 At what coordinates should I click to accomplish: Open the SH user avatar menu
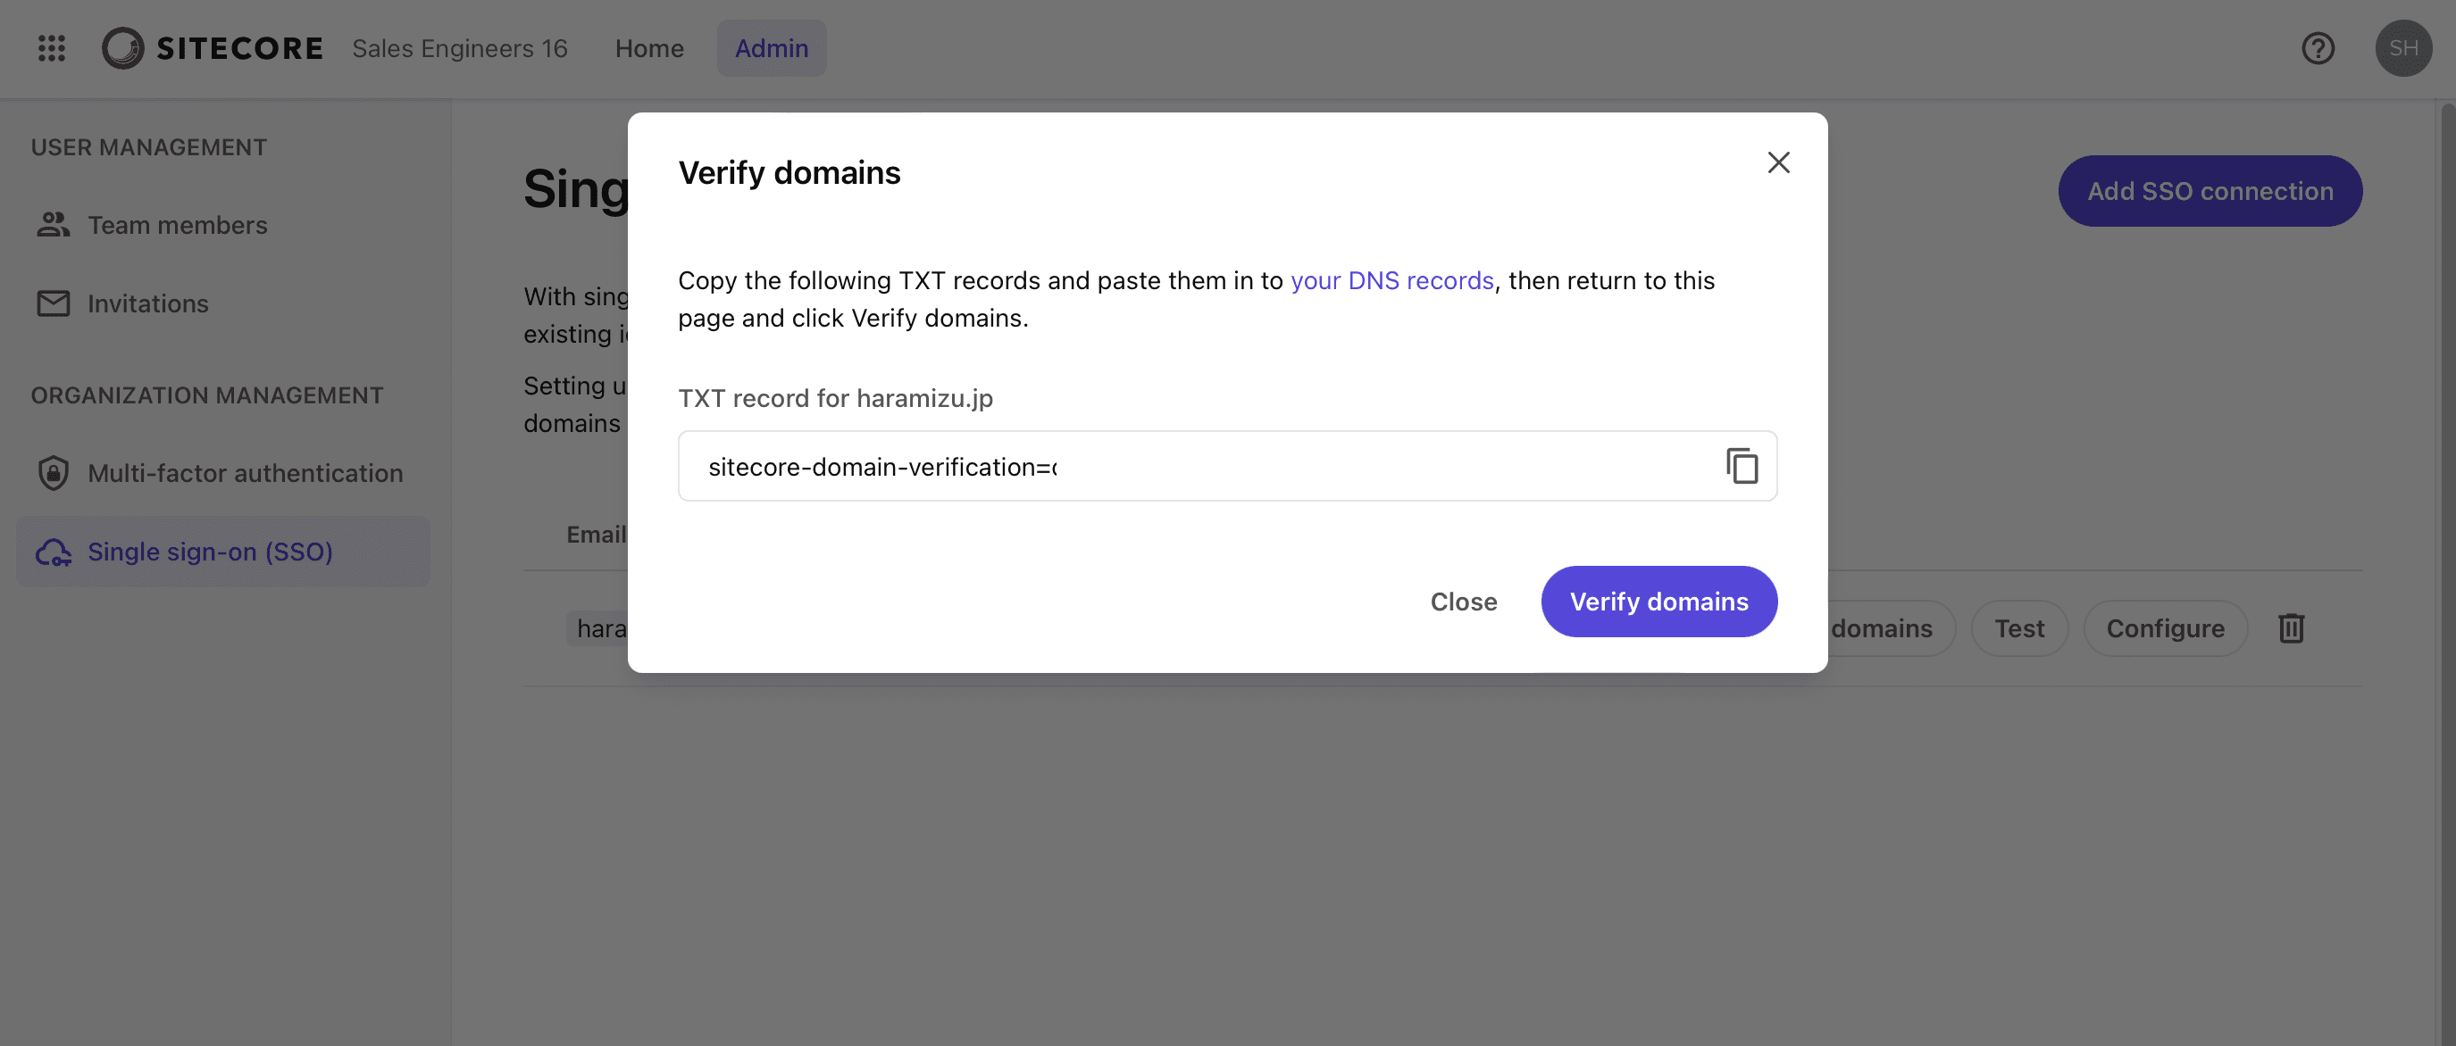click(x=2402, y=48)
